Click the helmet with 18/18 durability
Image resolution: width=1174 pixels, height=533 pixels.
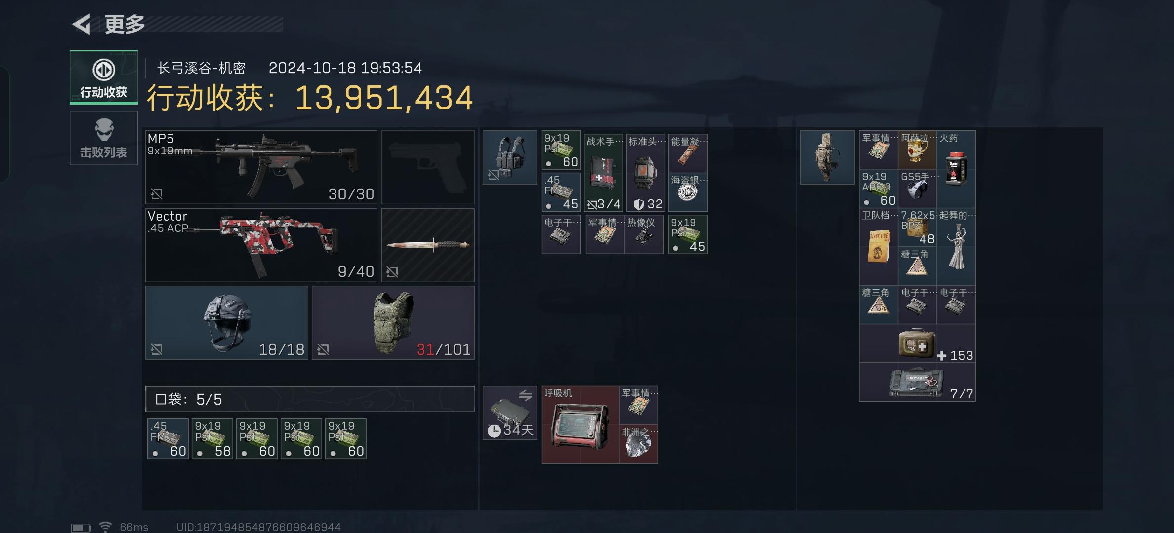tap(227, 323)
